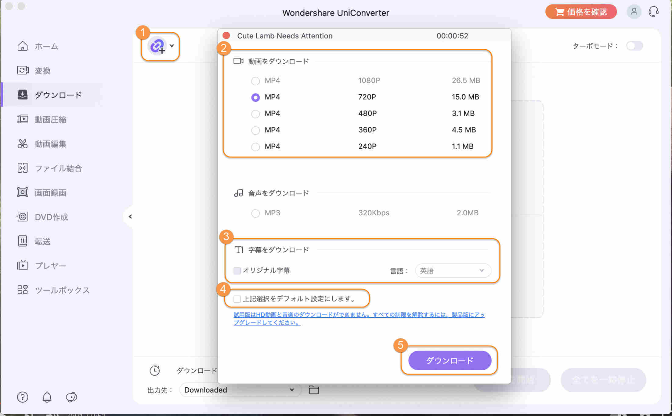
Task: Open customer support headset icon
Action: coord(653,12)
